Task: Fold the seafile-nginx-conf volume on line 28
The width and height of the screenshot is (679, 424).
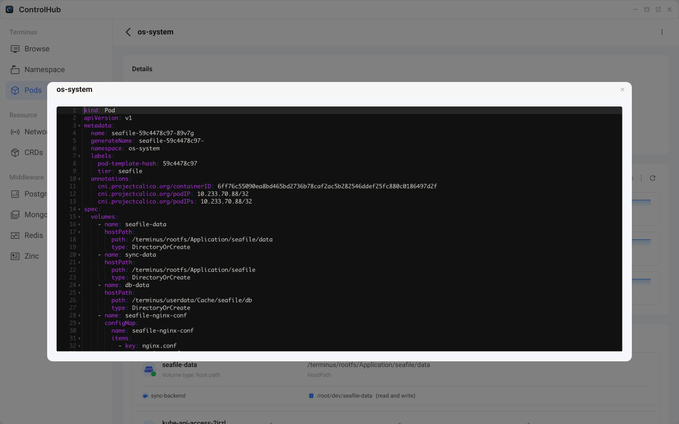Action: tap(79, 316)
